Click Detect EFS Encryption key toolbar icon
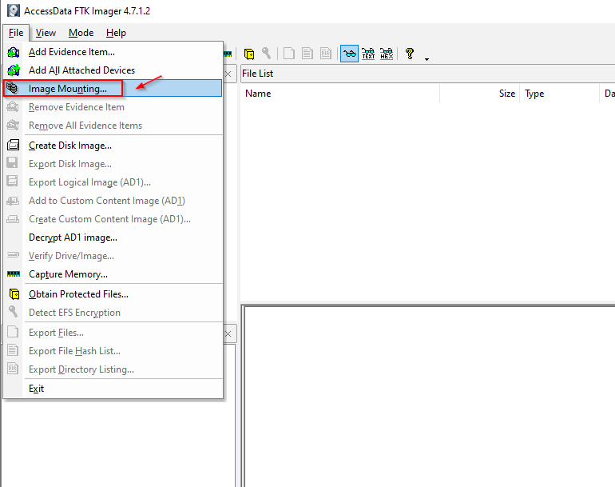The width and height of the screenshot is (615, 487). [266, 54]
